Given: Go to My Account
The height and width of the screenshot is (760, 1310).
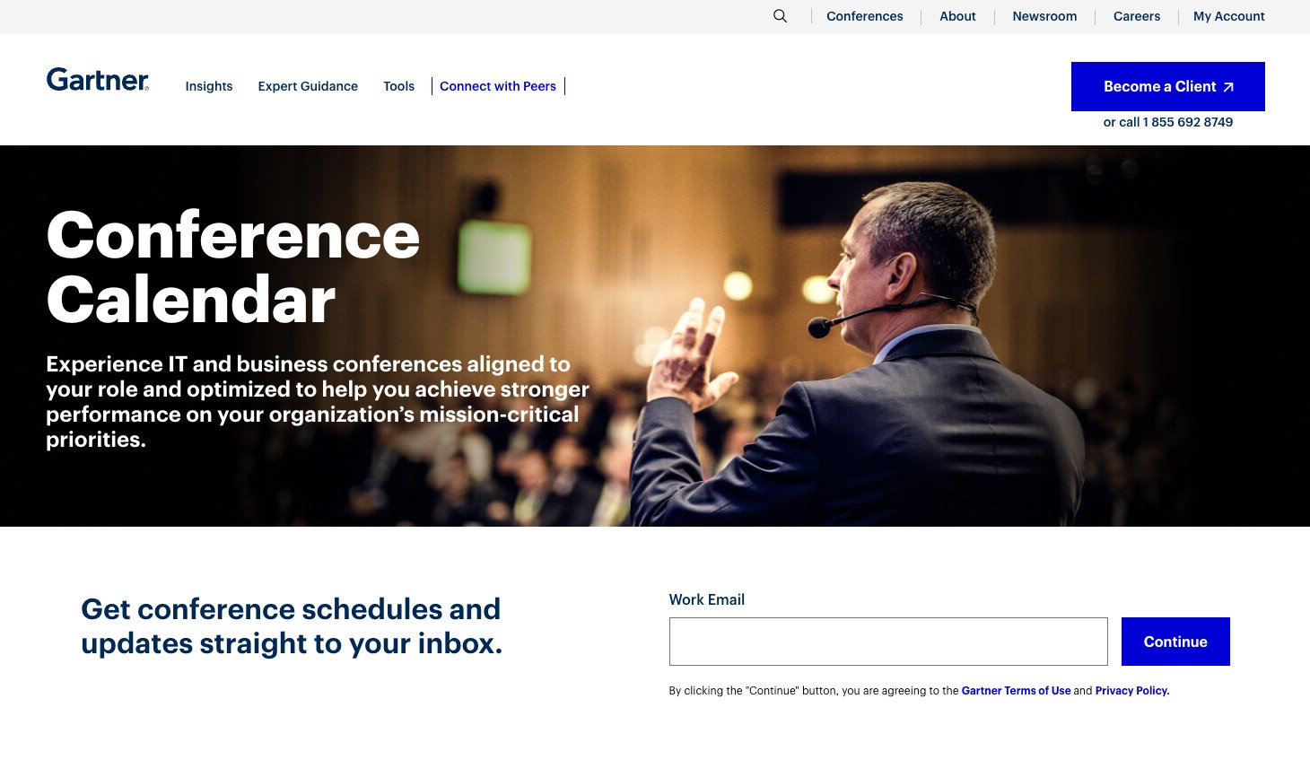Looking at the screenshot, I should [1228, 16].
